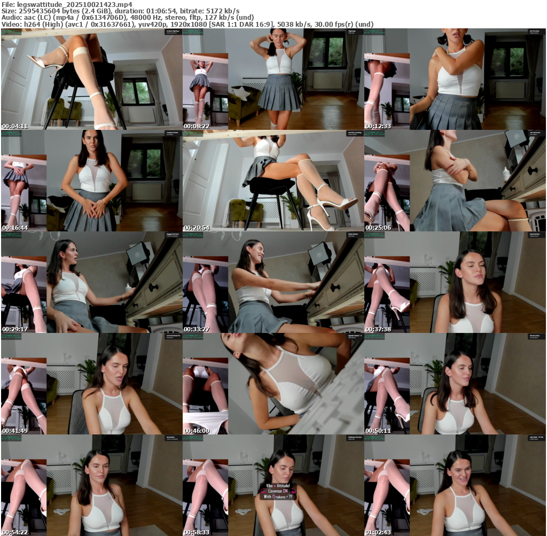Select the thumbnail timestamped 00:37:38
Screen dimensions: 547x536
coord(455,282)
